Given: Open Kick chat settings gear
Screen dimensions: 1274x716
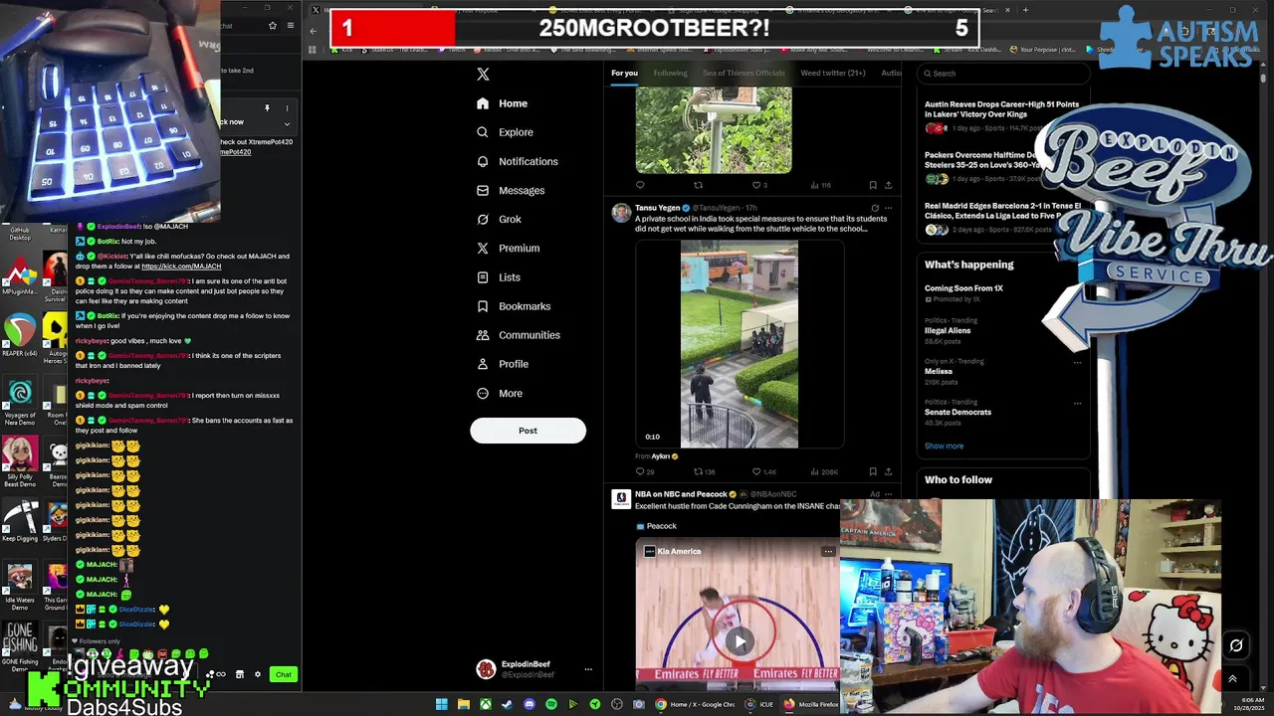Looking at the screenshot, I should [x=258, y=674].
